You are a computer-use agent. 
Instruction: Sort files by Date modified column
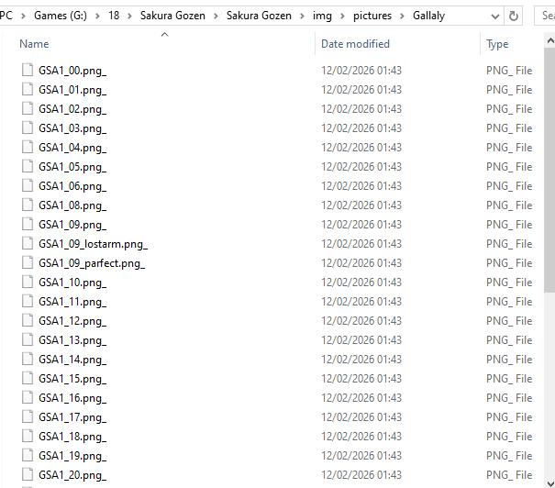coord(355,44)
